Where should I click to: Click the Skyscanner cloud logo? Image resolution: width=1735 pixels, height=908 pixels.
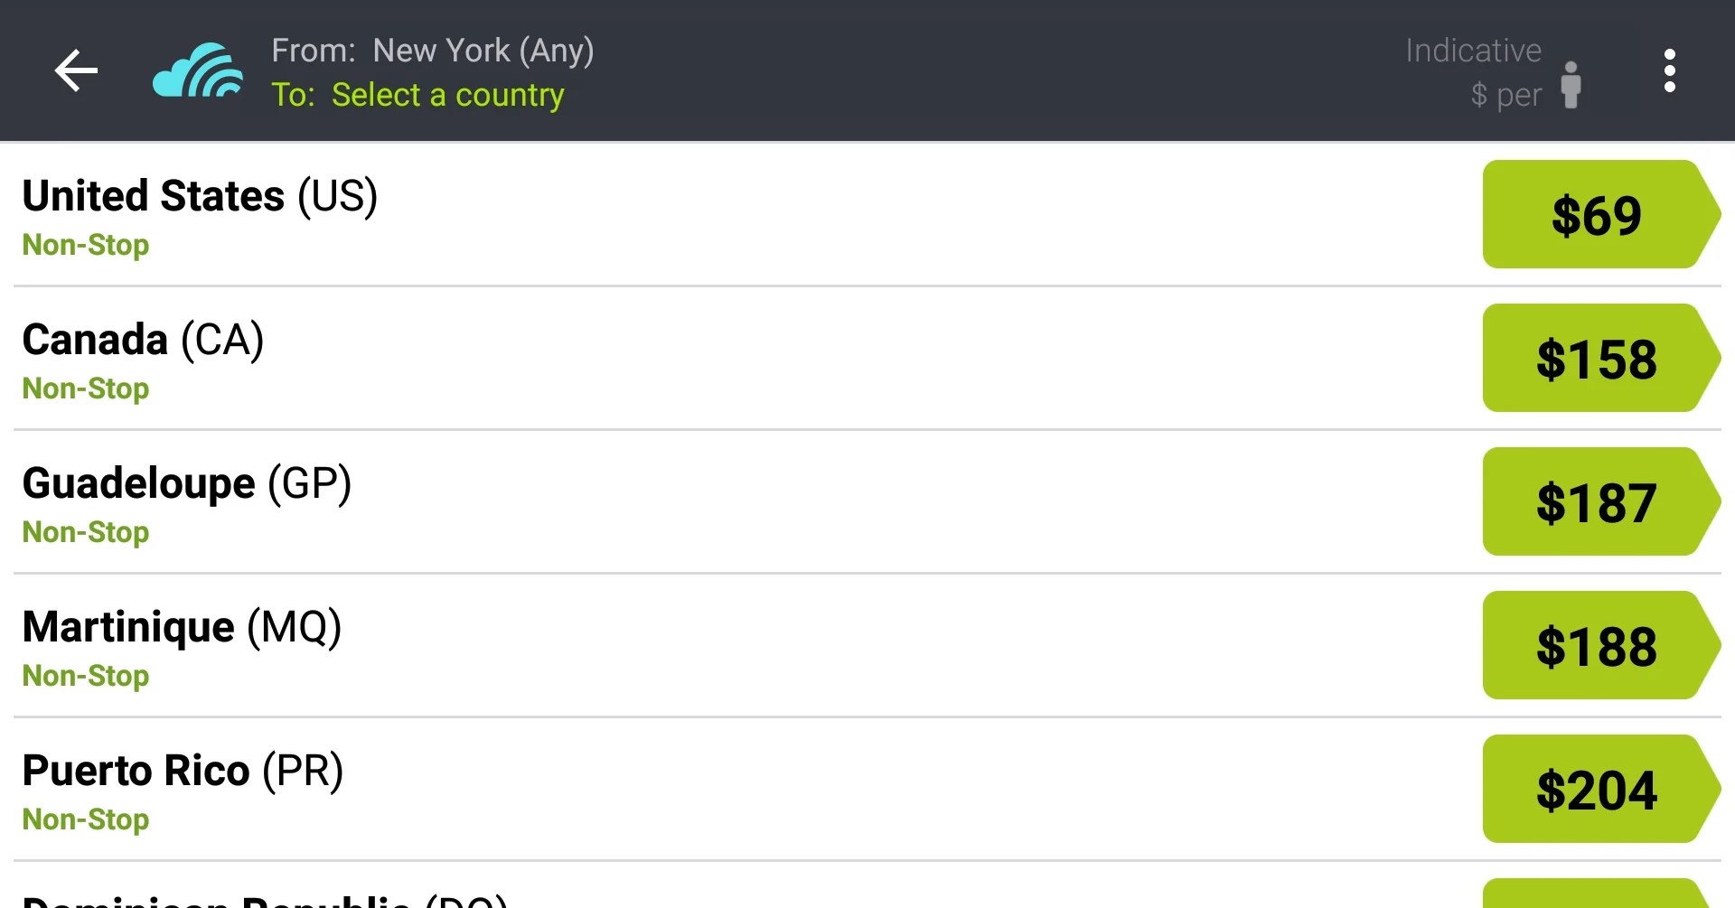[196, 71]
